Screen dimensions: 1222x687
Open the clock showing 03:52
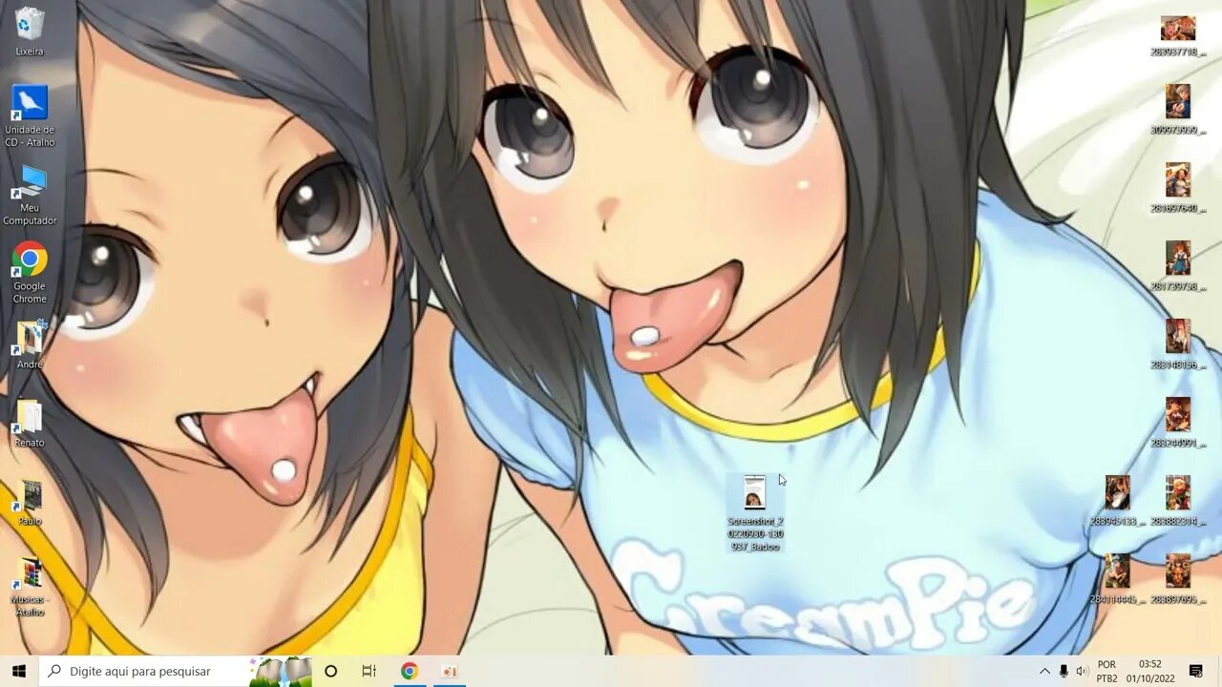[x=1150, y=671]
